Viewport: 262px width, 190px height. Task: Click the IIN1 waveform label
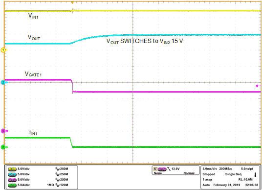33,132
